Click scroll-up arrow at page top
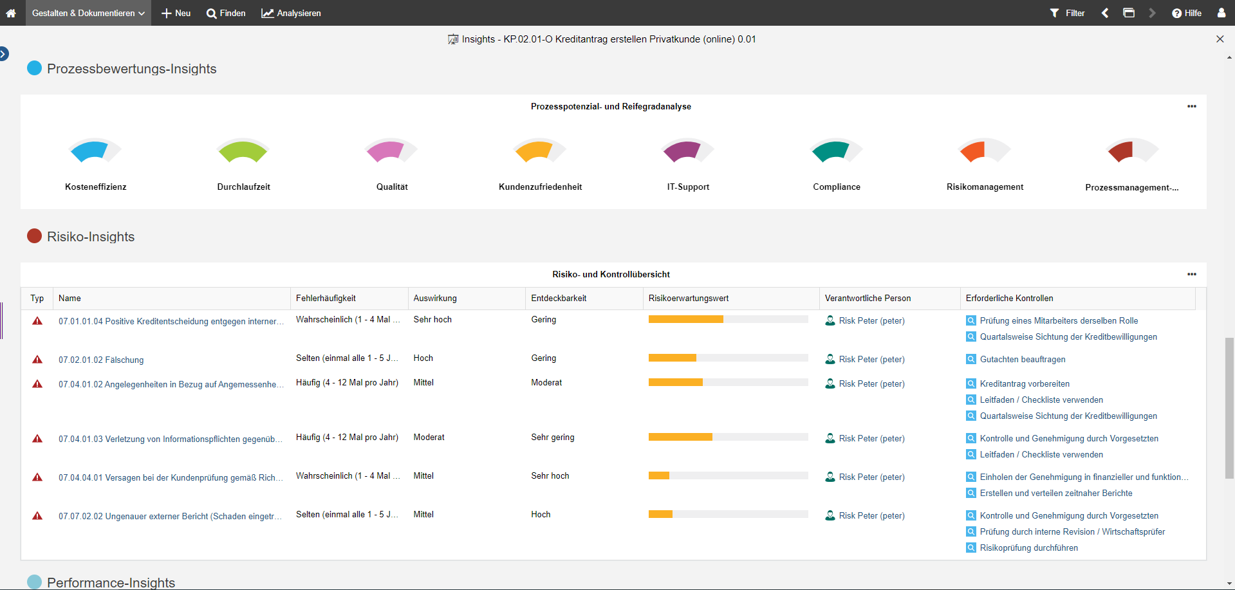1235x590 pixels. [x=1229, y=57]
